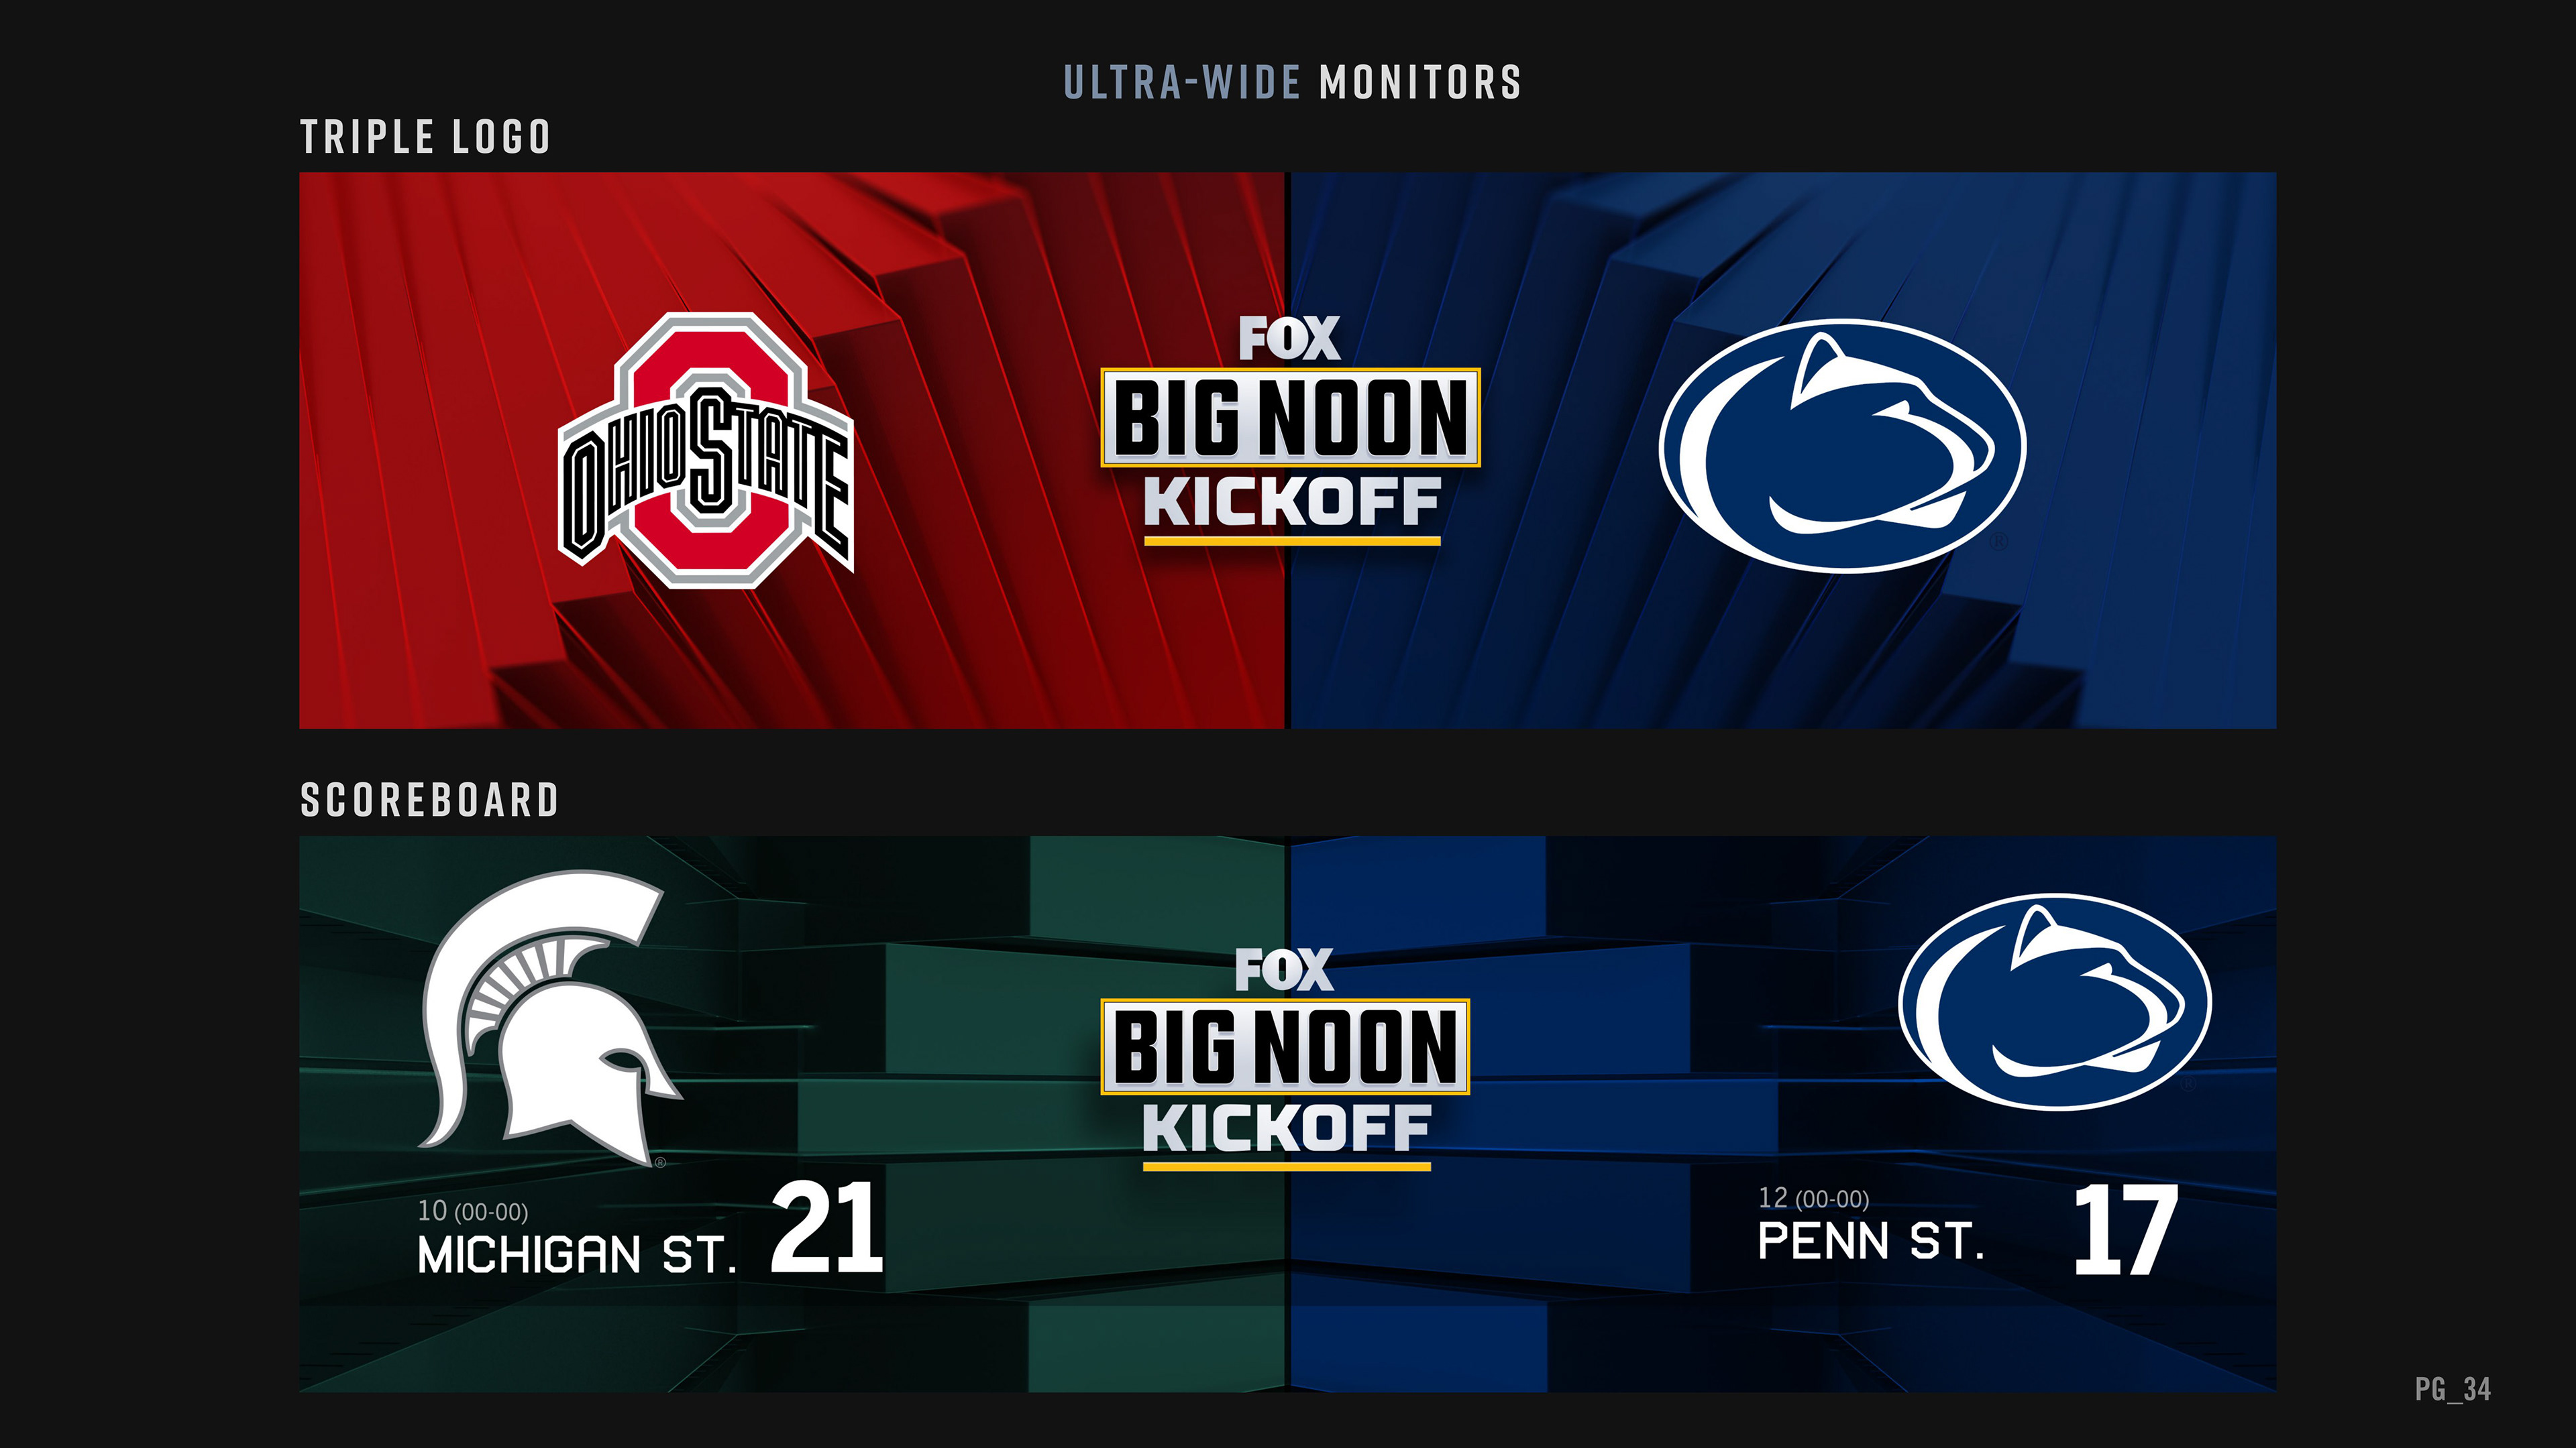
Task: Click the Penn St. team name
Action: click(1870, 1242)
